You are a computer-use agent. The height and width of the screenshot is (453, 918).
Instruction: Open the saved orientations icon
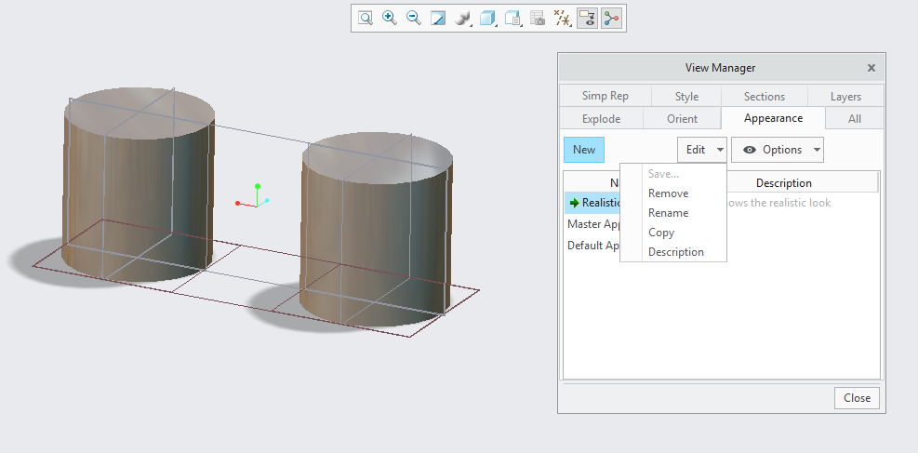click(x=512, y=18)
